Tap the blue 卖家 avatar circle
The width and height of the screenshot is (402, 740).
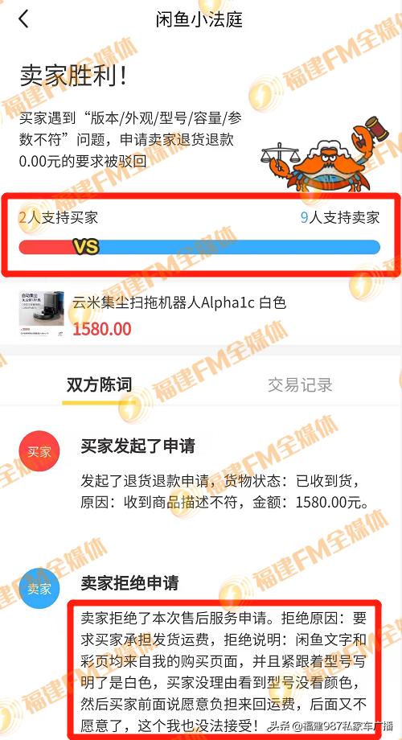click(39, 588)
